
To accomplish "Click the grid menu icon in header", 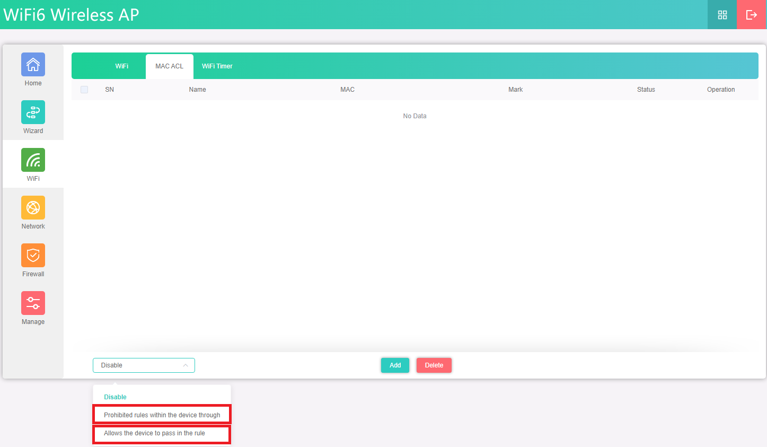I will pyautogui.click(x=722, y=15).
